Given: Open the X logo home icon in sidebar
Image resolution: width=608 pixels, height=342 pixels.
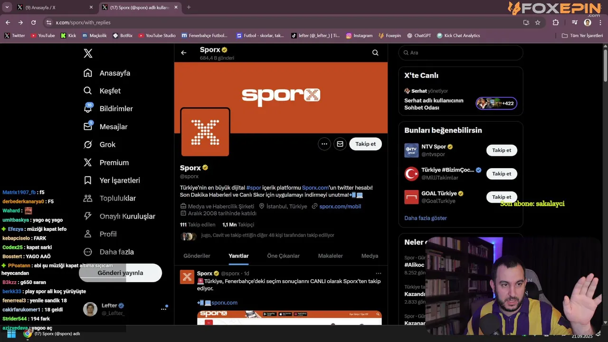Looking at the screenshot, I should click(x=88, y=53).
